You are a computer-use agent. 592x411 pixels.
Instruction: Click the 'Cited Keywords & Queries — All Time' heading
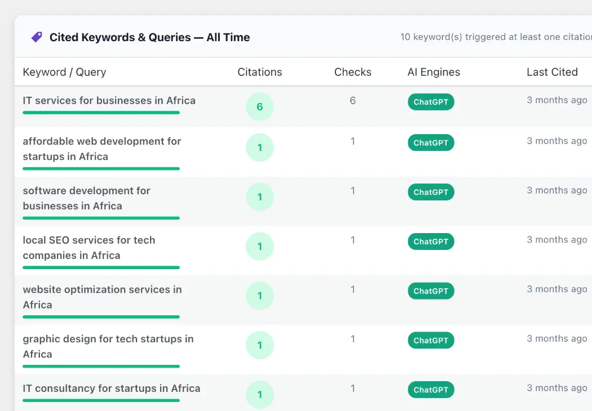(x=149, y=37)
